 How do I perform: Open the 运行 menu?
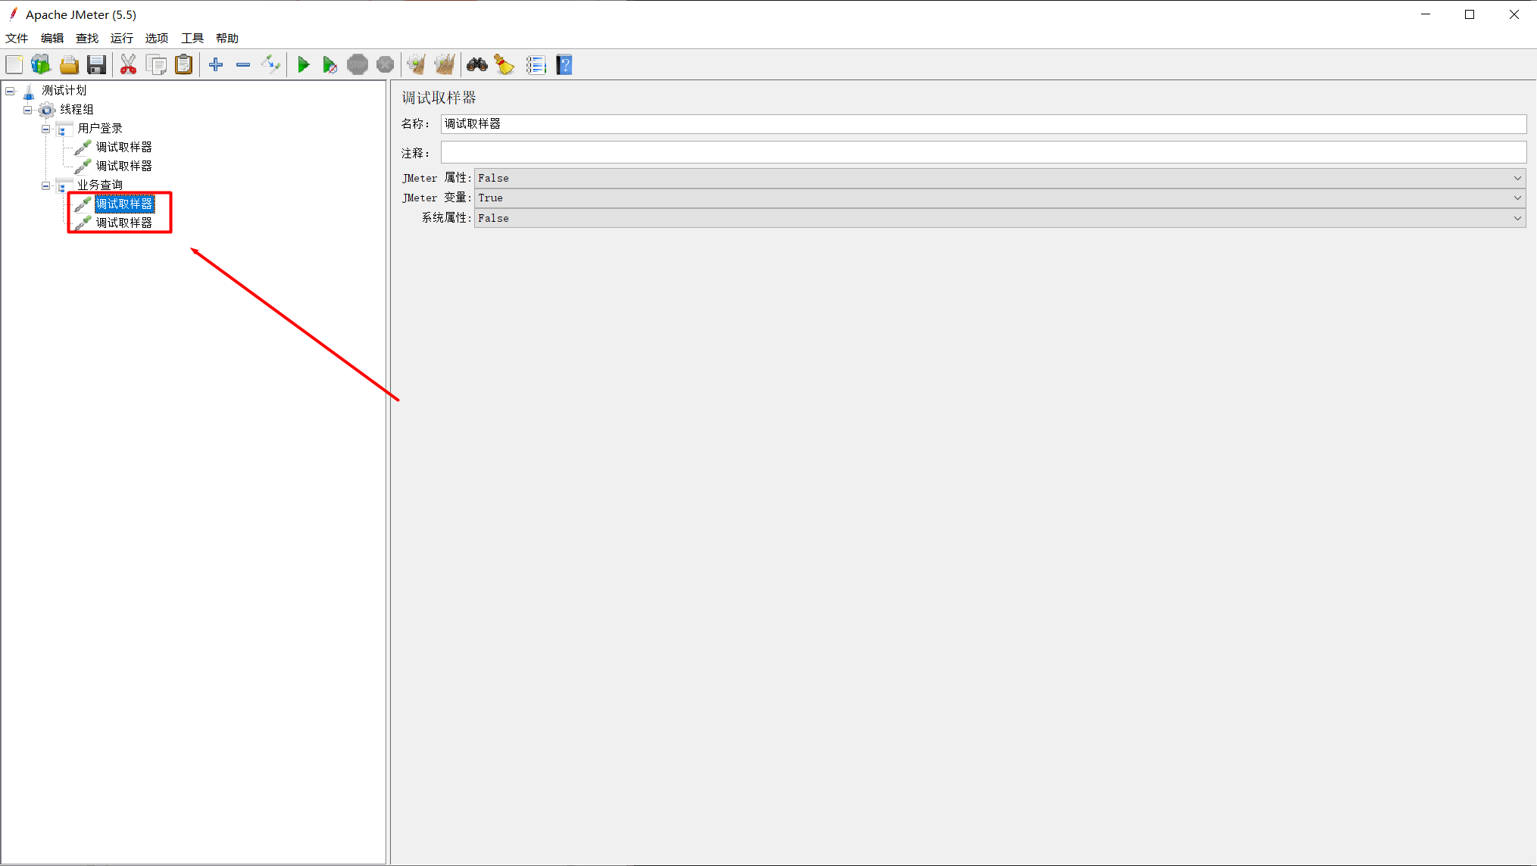tap(122, 38)
